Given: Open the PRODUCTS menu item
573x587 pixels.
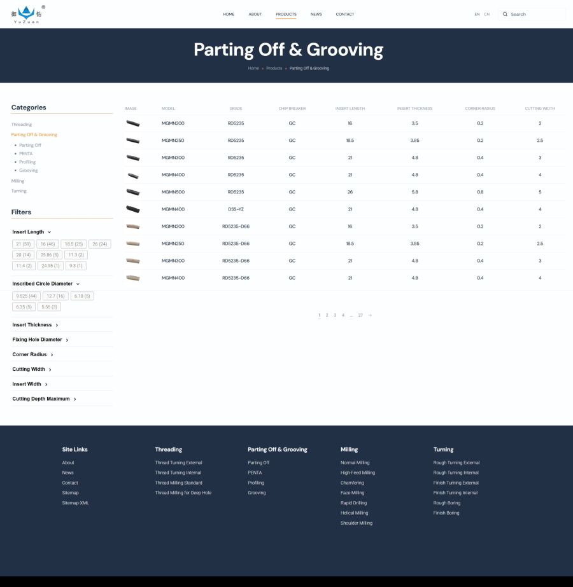Looking at the screenshot, I should click(286, 14).
